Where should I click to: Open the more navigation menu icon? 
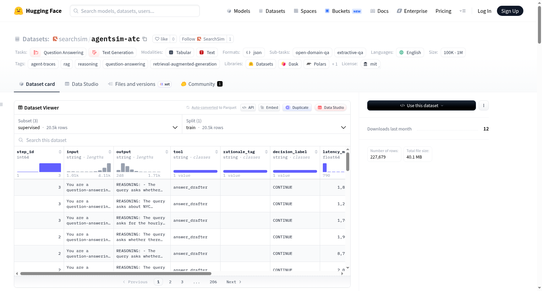click(x=462, y=11)
